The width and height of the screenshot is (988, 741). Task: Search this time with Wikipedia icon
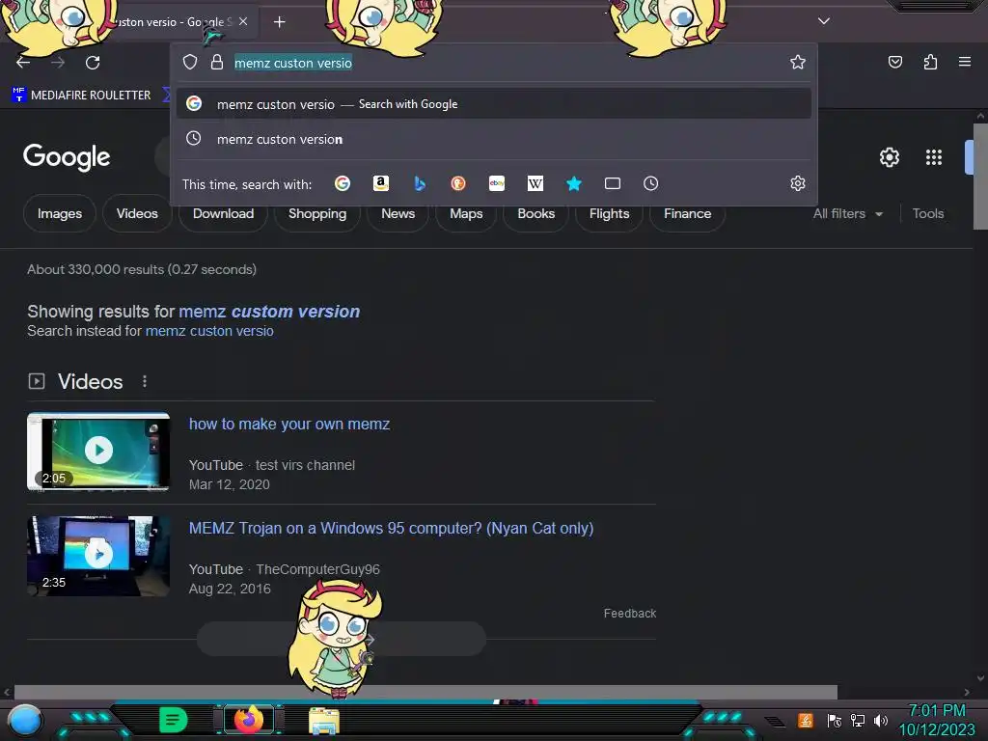(x=535, y=183)
